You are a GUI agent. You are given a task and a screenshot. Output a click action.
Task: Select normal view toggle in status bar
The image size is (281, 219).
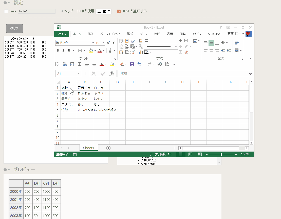click(x=180, y=154)
